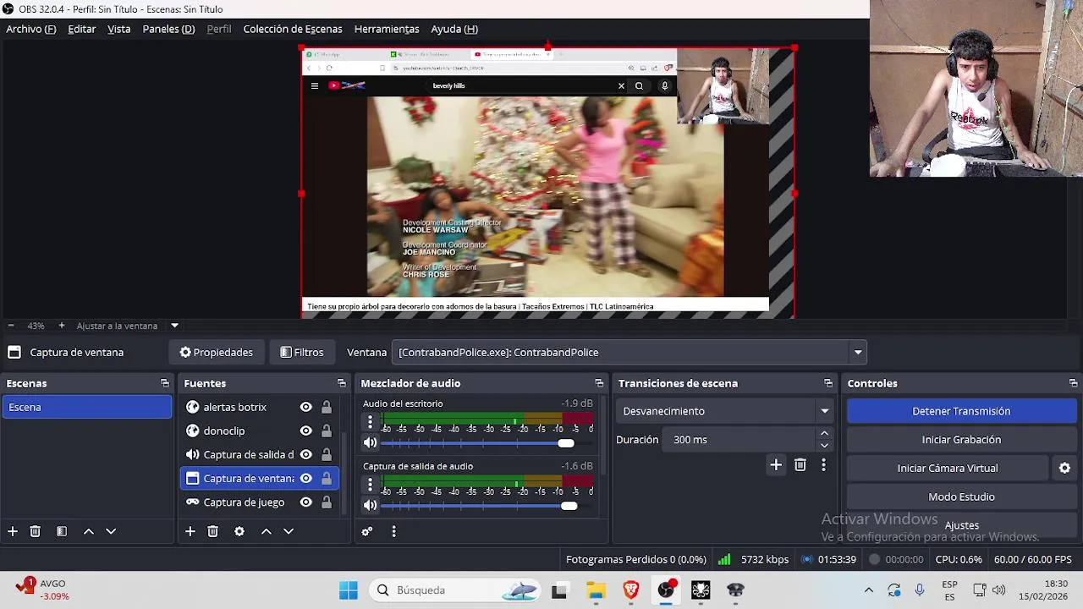Image resolution: width=1083 pixels, height=609 pixels.
Task: Open the Windows Start button
Action: point(348,590)
